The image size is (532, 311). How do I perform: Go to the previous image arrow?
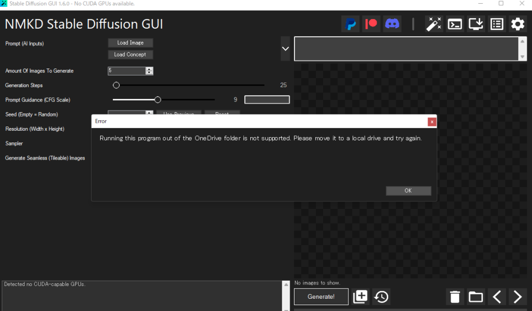tap(497, 297)
